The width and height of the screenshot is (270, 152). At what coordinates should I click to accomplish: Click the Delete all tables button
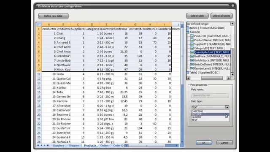(221, 16)
